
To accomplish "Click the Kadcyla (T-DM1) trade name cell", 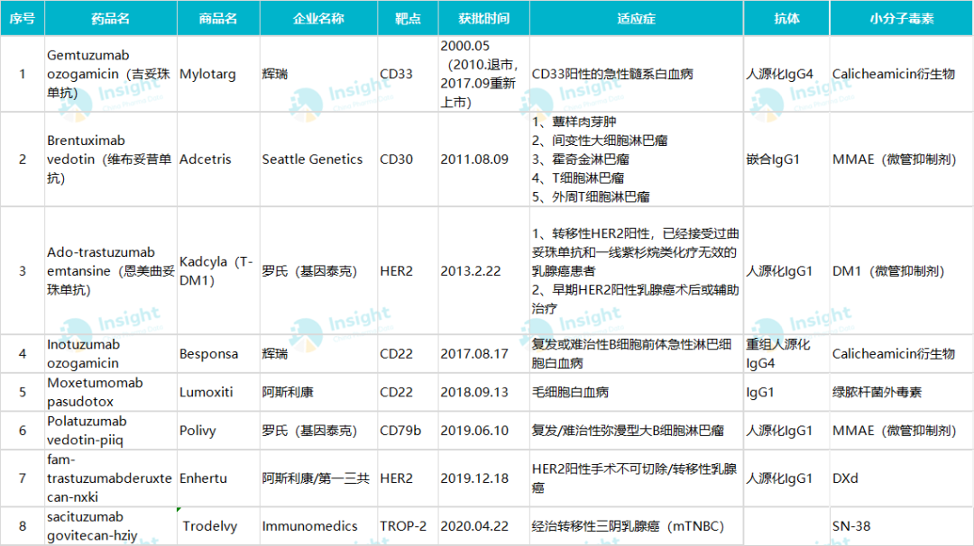I will [x=218, y=271].
